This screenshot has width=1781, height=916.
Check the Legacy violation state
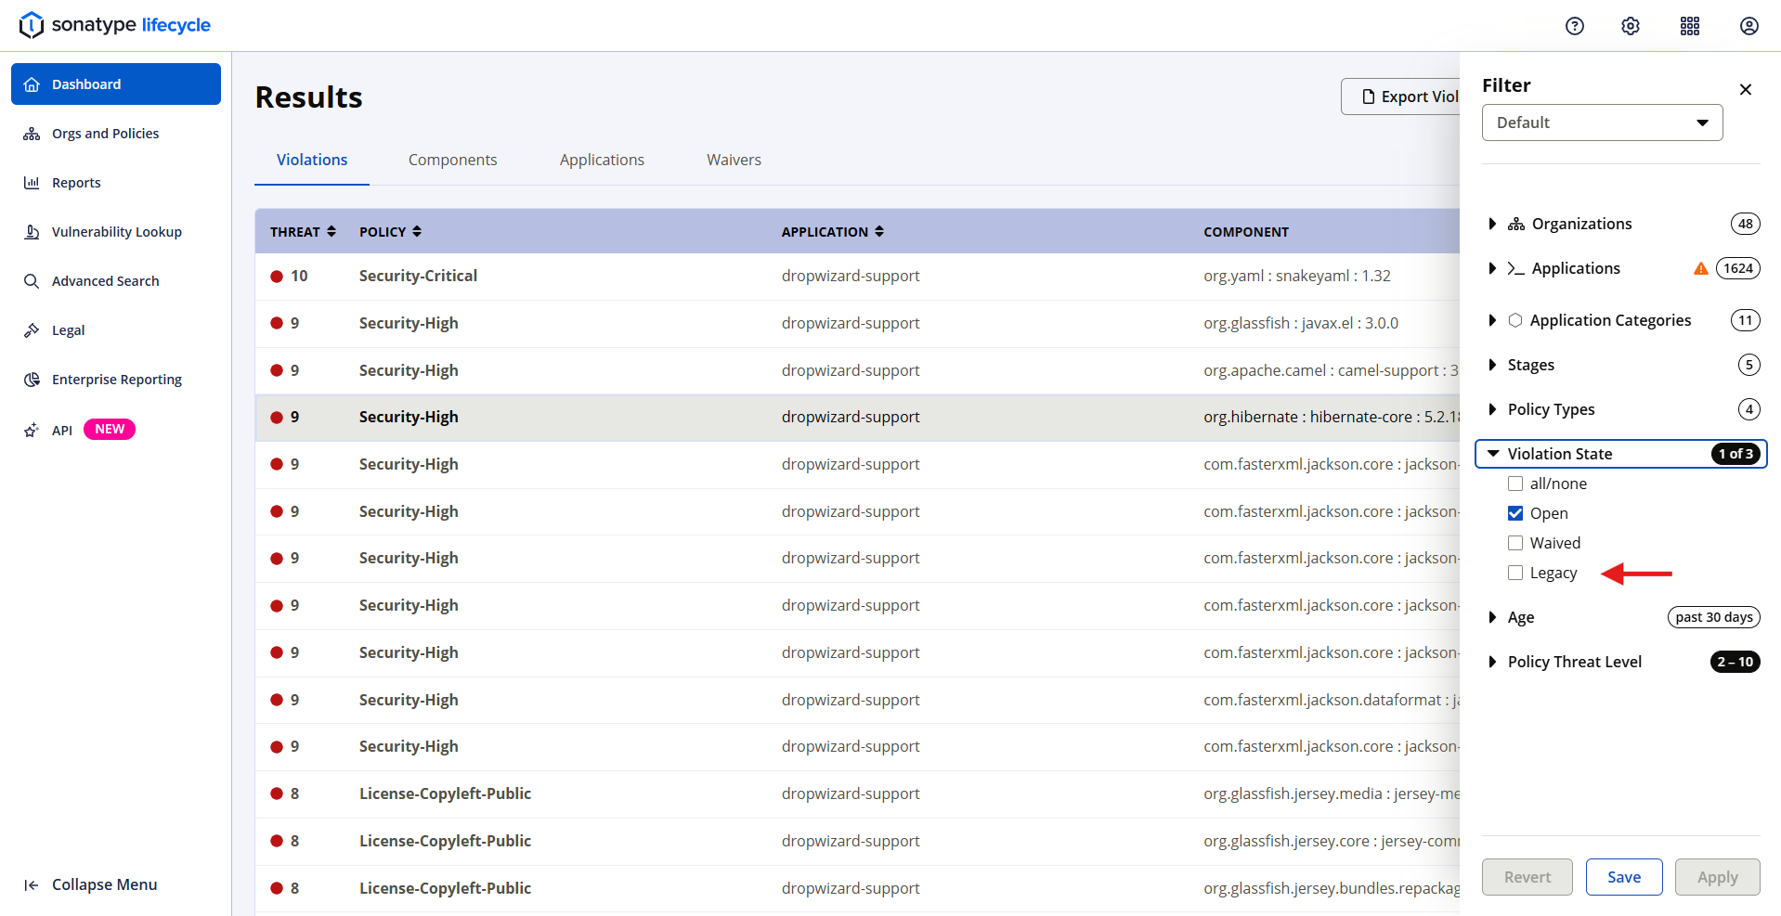1515,573
